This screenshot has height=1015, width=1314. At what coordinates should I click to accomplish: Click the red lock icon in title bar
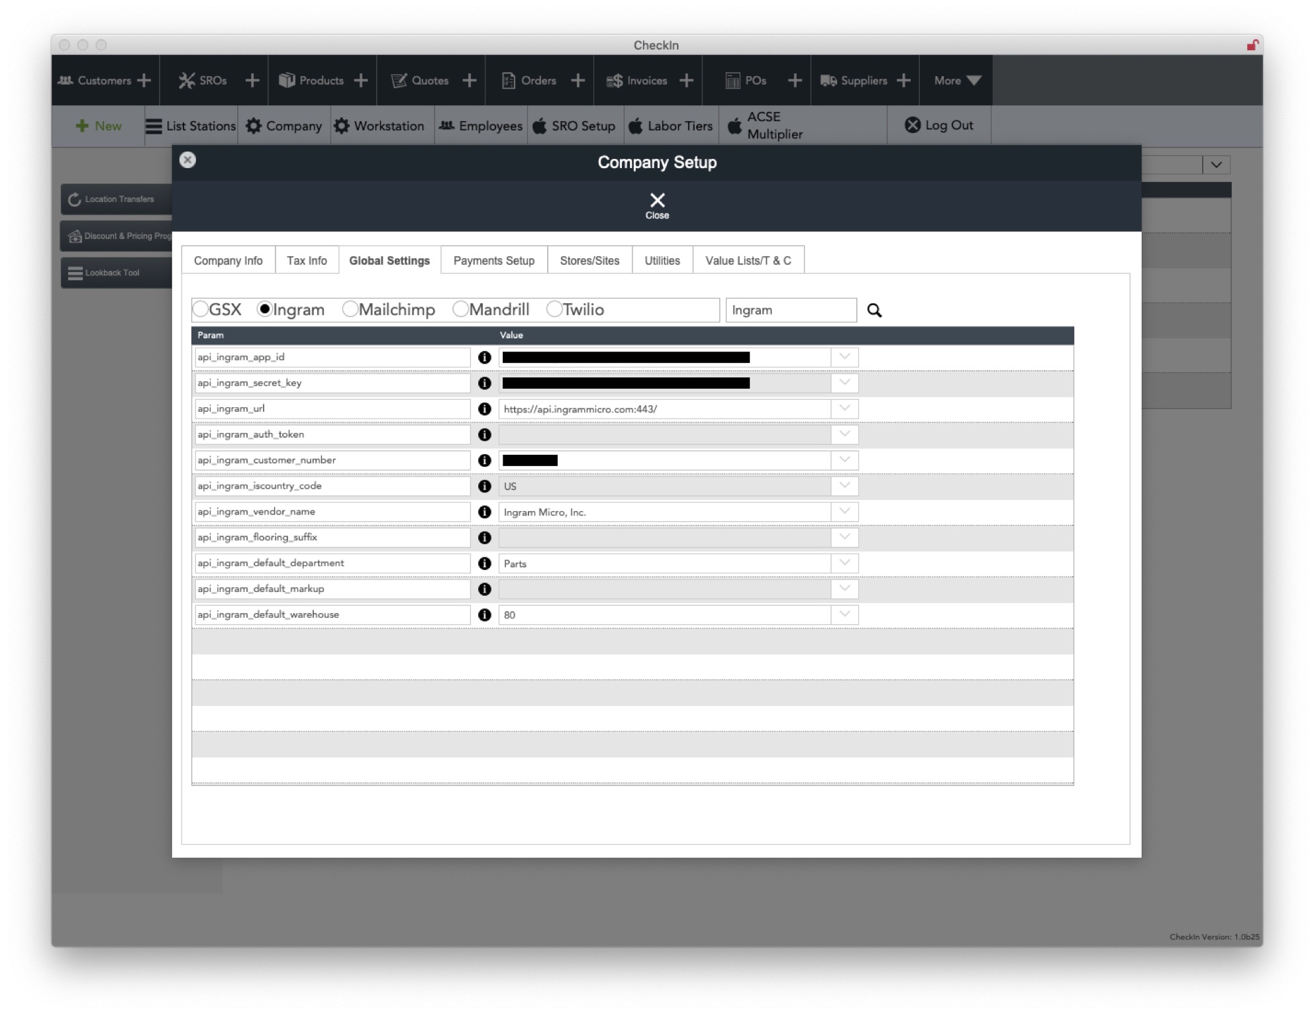click(1252, 45)
